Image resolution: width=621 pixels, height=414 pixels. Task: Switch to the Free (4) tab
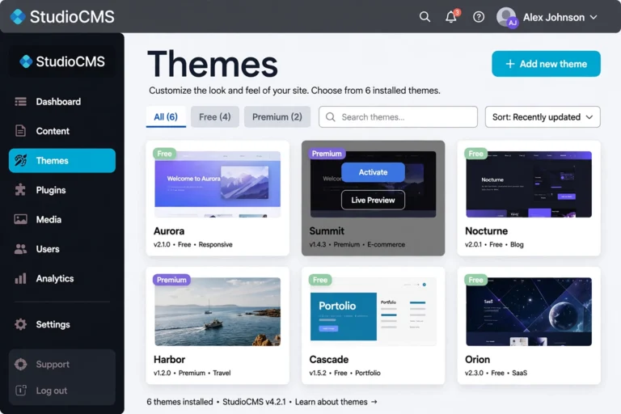pos(214,117)
